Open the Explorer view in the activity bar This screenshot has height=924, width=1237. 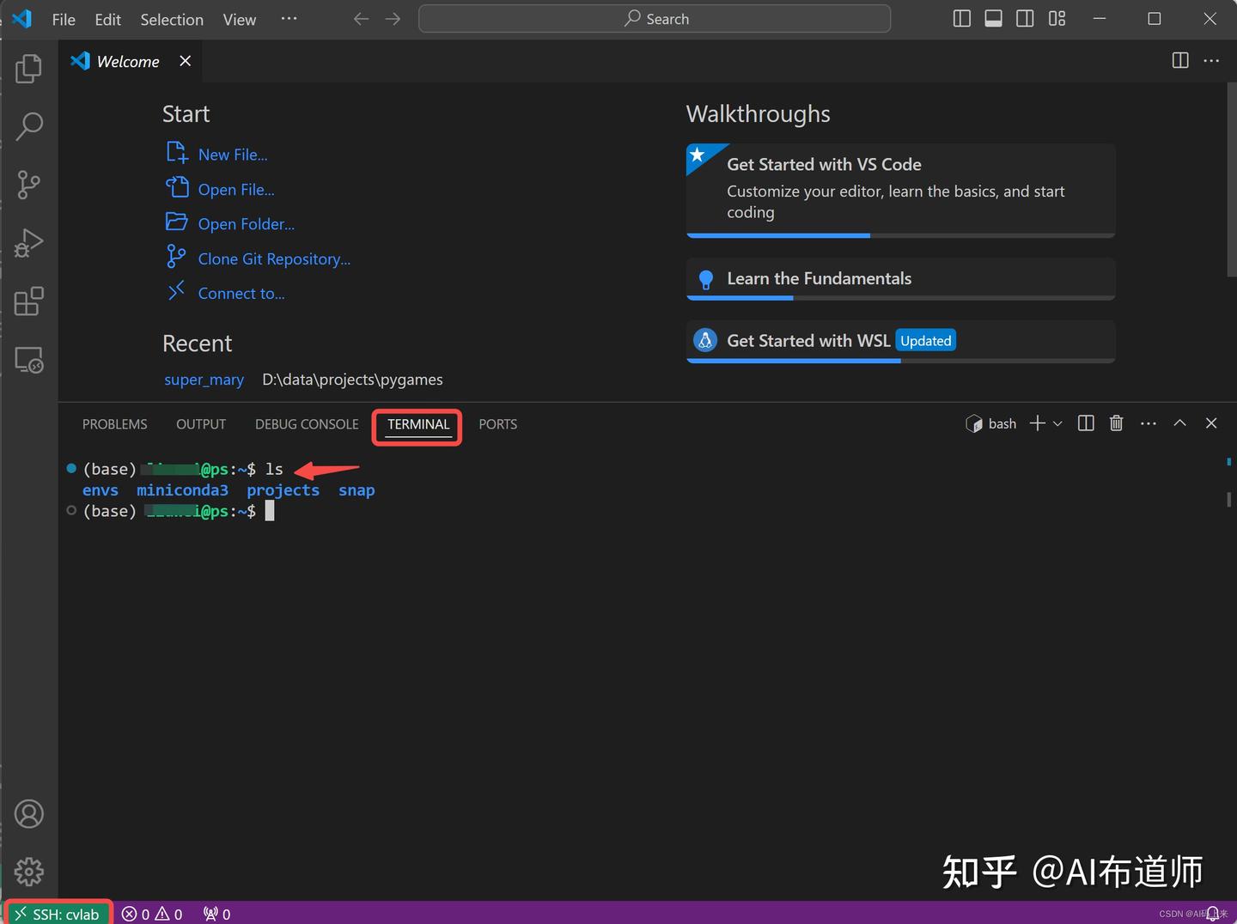tap(28, 69)
